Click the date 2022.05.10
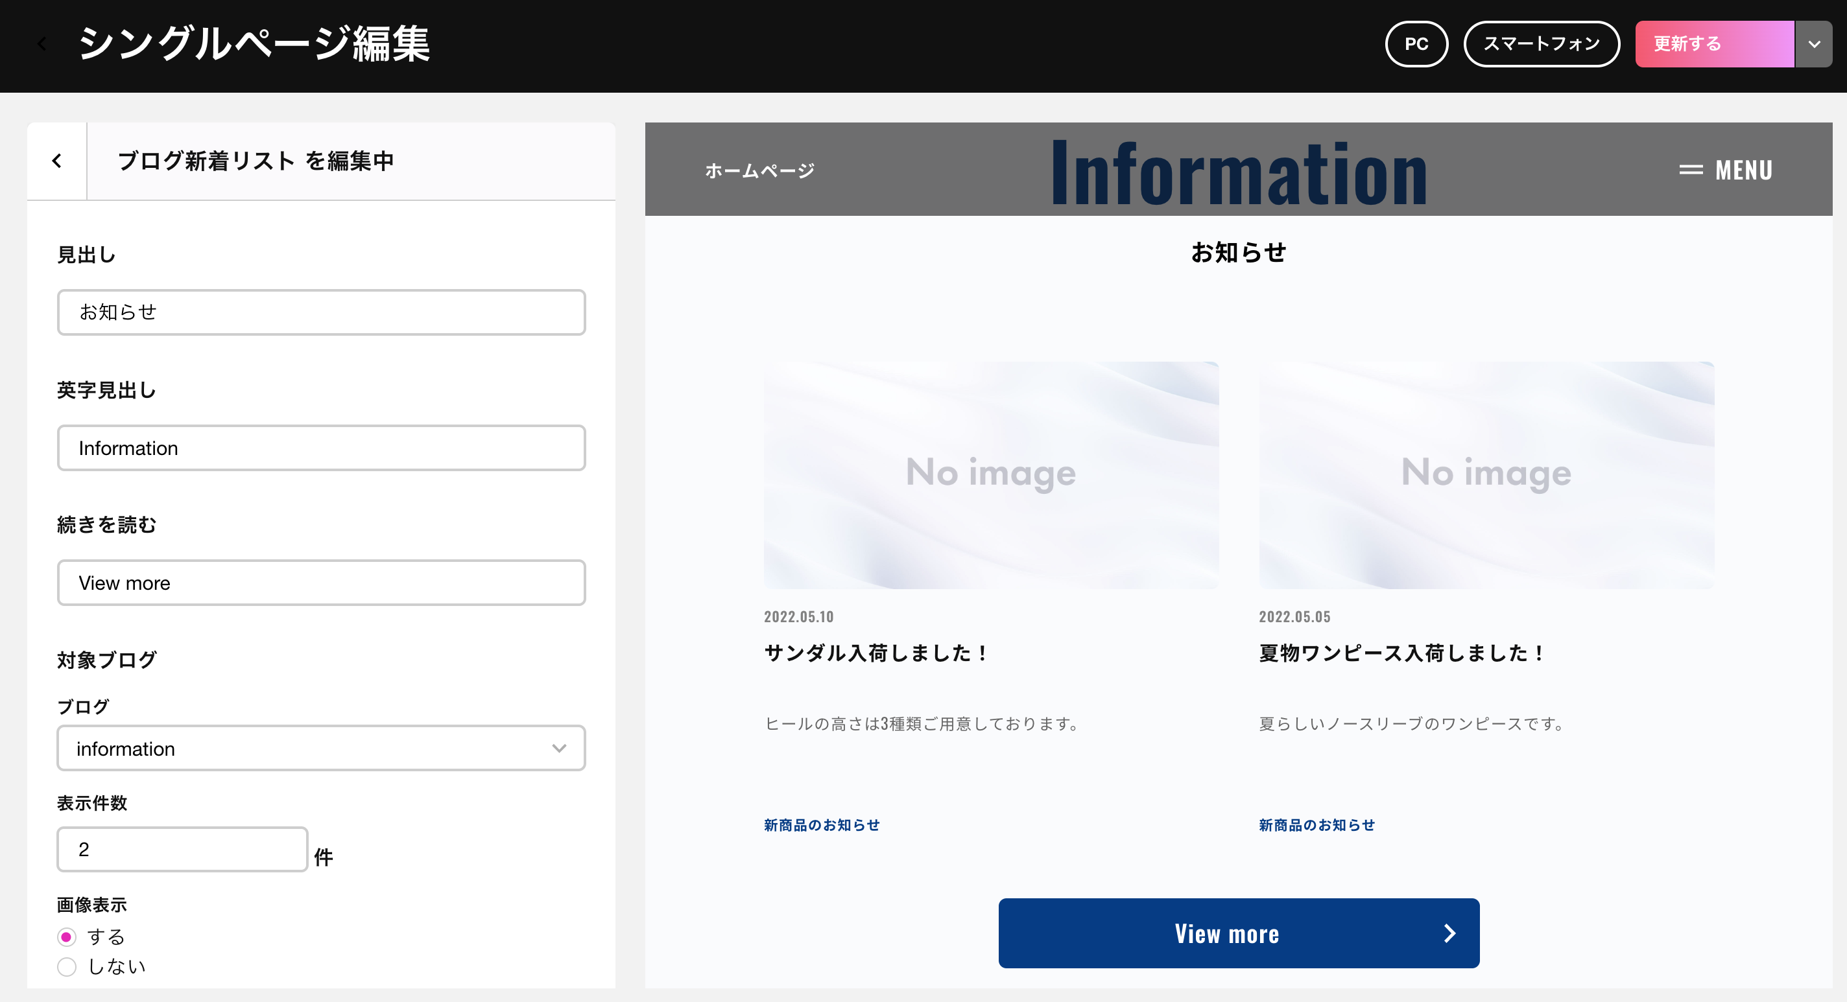This screenshot has width=1847, height=1002. tap(799, 616)
